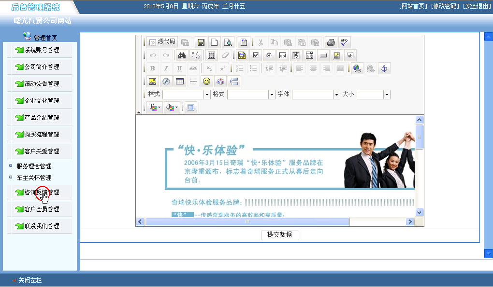Click the Find binoculars icon

pos(182,55)
